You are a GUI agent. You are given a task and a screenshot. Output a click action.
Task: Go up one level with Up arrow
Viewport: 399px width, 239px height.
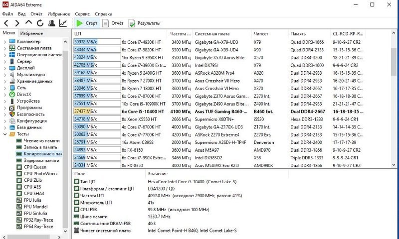[28, 23]
